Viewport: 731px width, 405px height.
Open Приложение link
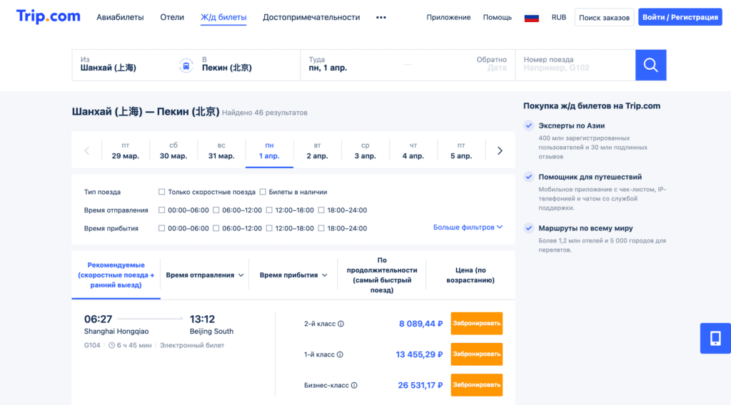(x=448, y=17)
